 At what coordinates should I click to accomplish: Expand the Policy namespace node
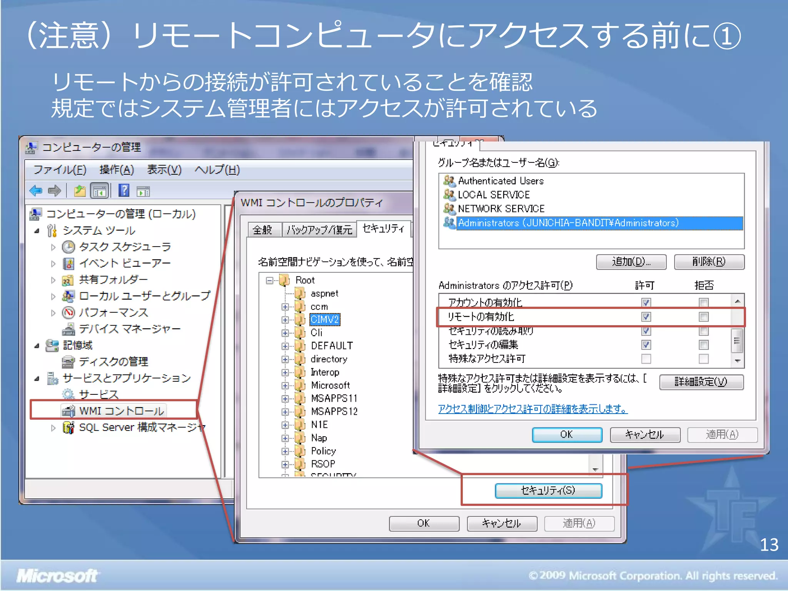click(x=285, y=451)
